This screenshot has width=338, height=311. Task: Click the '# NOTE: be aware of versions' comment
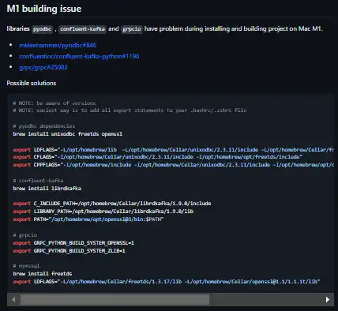pos(54,103)
